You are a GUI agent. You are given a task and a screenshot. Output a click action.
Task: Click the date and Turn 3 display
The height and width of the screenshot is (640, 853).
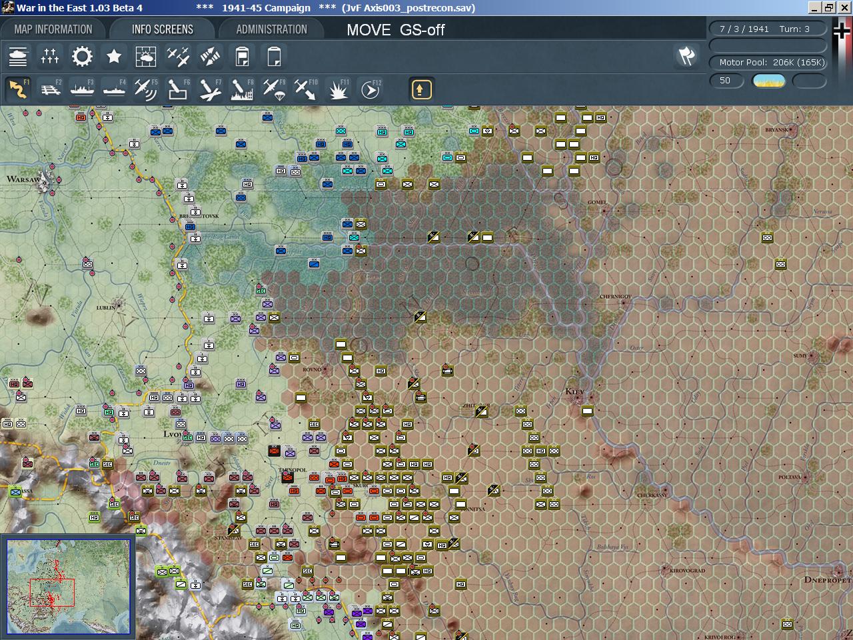point(768,29)
